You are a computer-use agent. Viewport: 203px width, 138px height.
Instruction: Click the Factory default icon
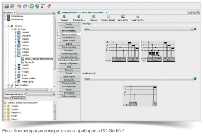click(108, 17)
